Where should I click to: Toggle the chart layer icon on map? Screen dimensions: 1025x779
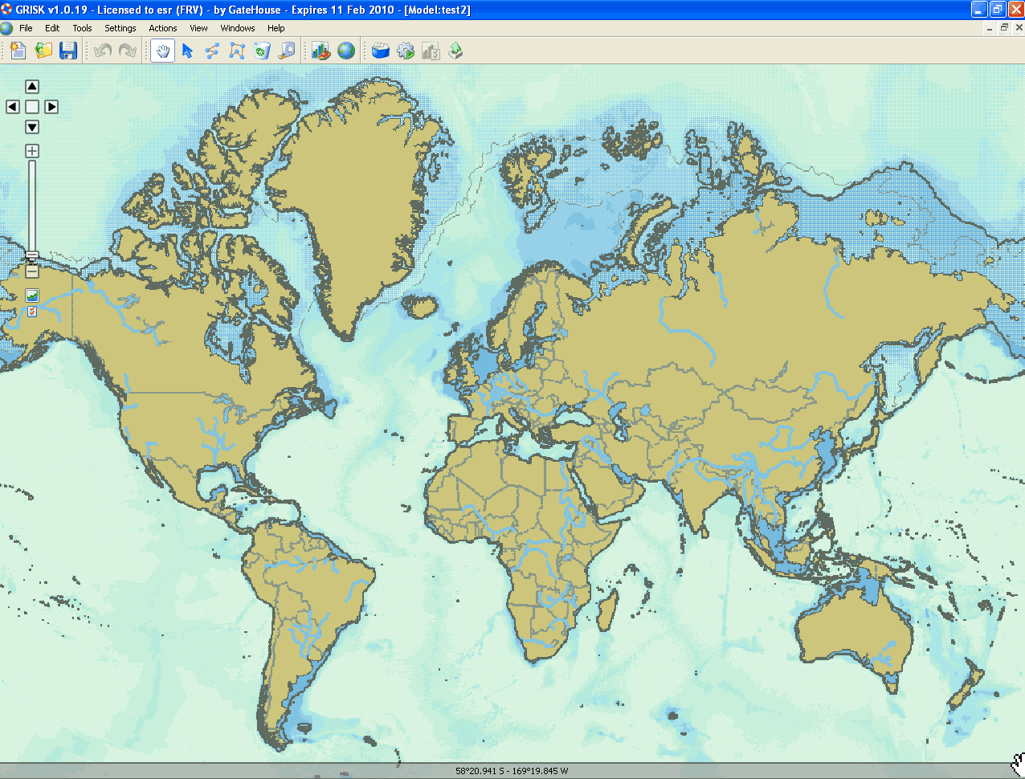32,296
